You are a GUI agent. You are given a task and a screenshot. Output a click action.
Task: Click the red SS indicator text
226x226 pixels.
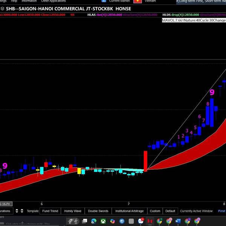pyautogui.click(x=72, y=15)
